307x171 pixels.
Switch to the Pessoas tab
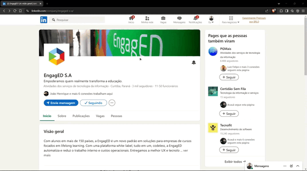[x=116, y=116]
